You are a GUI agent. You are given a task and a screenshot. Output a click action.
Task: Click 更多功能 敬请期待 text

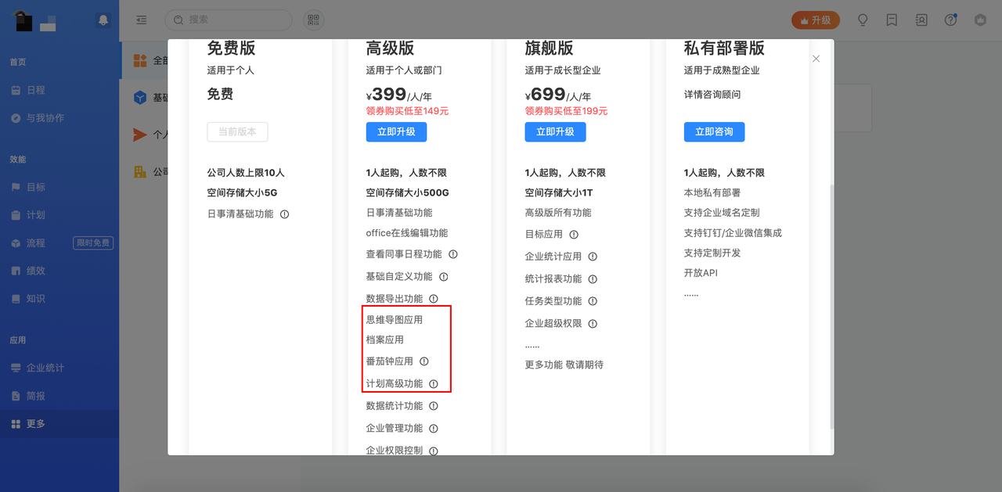564,365
